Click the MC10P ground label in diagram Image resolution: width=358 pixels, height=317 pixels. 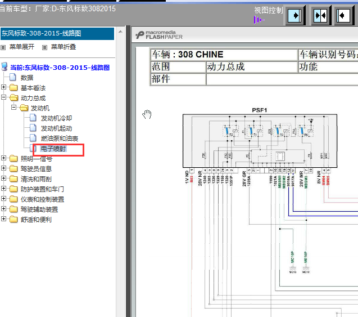[292, 257]
